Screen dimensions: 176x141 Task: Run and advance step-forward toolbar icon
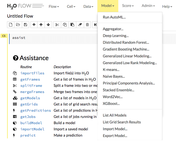click(95, 25)
